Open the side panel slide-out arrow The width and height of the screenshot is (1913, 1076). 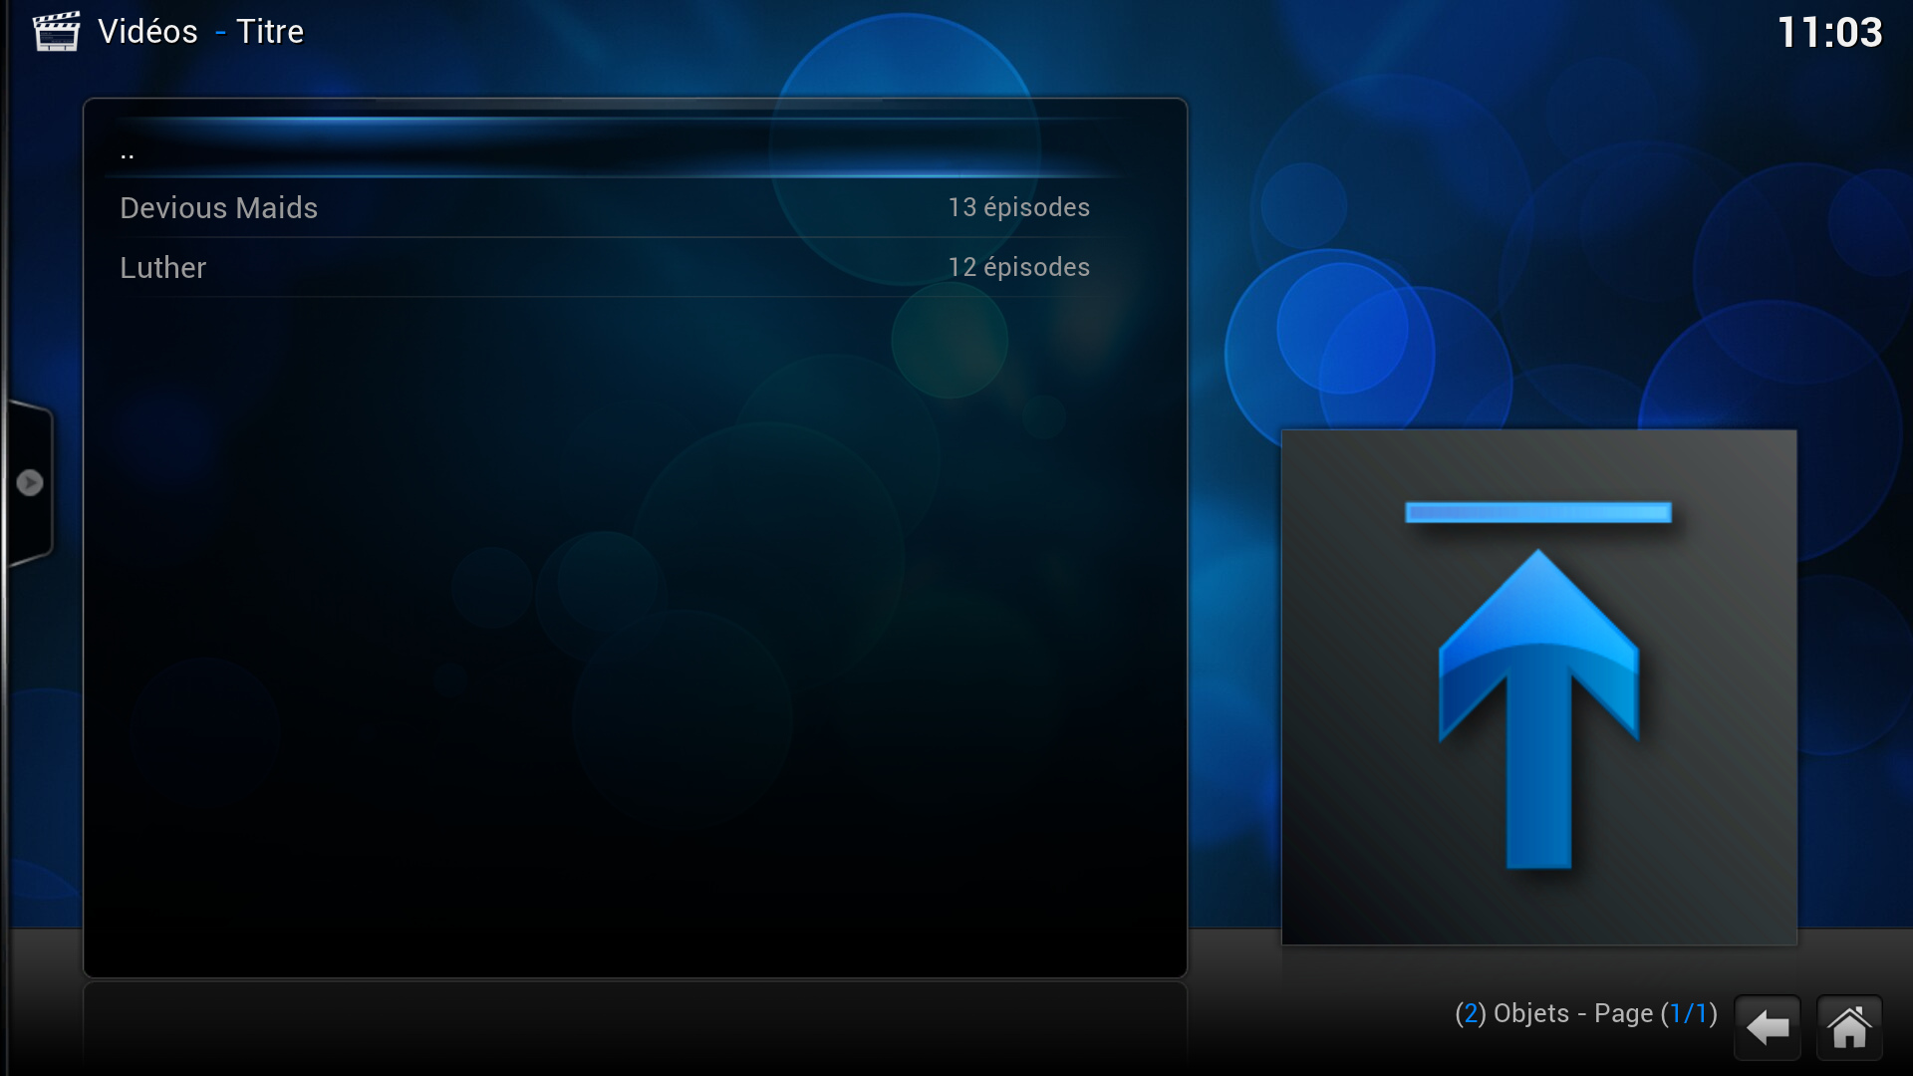tap(30, 483)
